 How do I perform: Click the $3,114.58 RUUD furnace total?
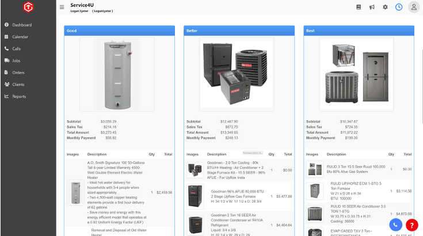coord(404,191)
